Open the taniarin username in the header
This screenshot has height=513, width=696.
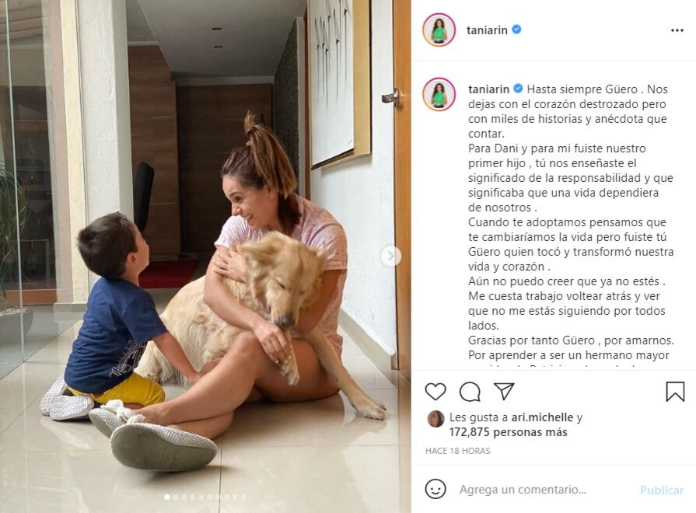487,30
